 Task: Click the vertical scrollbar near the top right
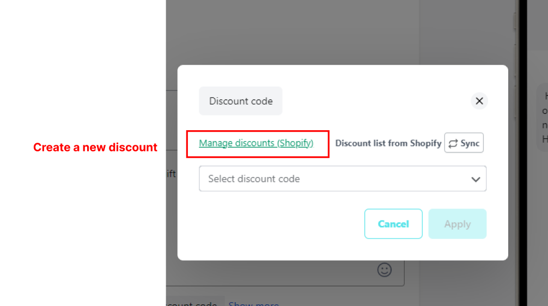coord(515,21)
